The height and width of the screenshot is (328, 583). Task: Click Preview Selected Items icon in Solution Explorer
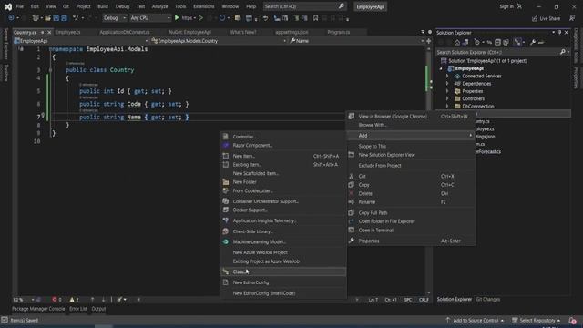pos(541,43)
